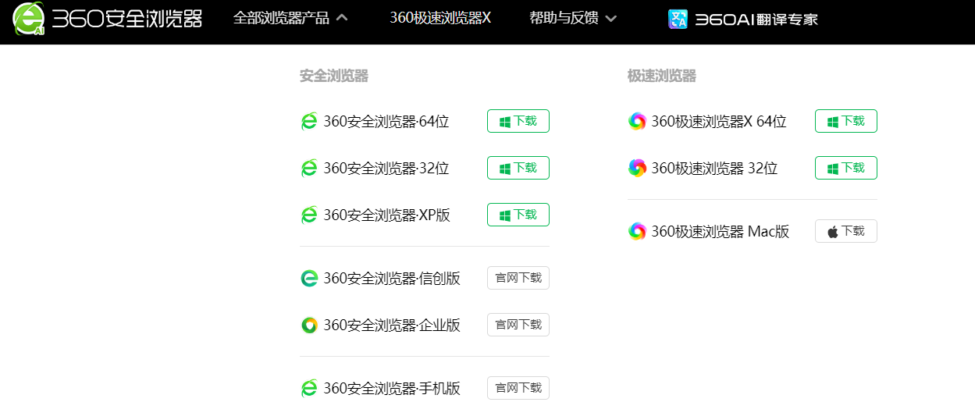Click the 安全浏览器 section heading
This screenshot has height=402, width=975.
click(x=334, y=76)
